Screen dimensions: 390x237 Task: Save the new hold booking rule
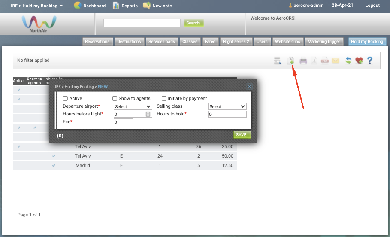tap(242, 135)
